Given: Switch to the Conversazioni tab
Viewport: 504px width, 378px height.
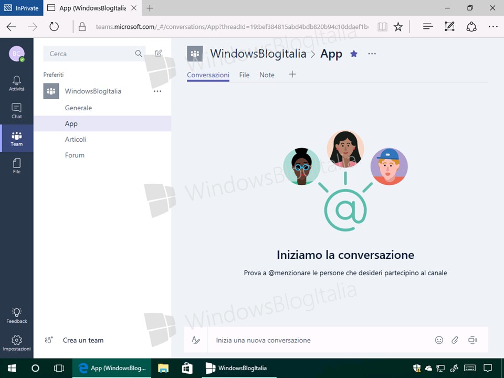Looking at the screenshot, I should pyautogui.click(x=208, y=75).
